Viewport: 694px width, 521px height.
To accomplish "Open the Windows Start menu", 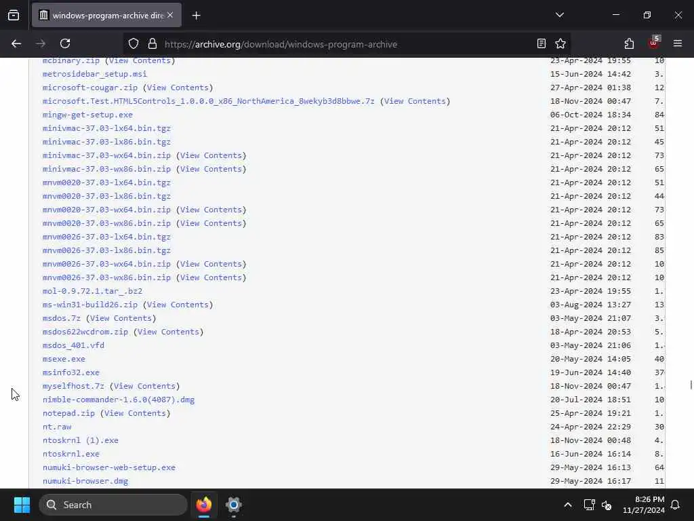I will coord(22,505).
